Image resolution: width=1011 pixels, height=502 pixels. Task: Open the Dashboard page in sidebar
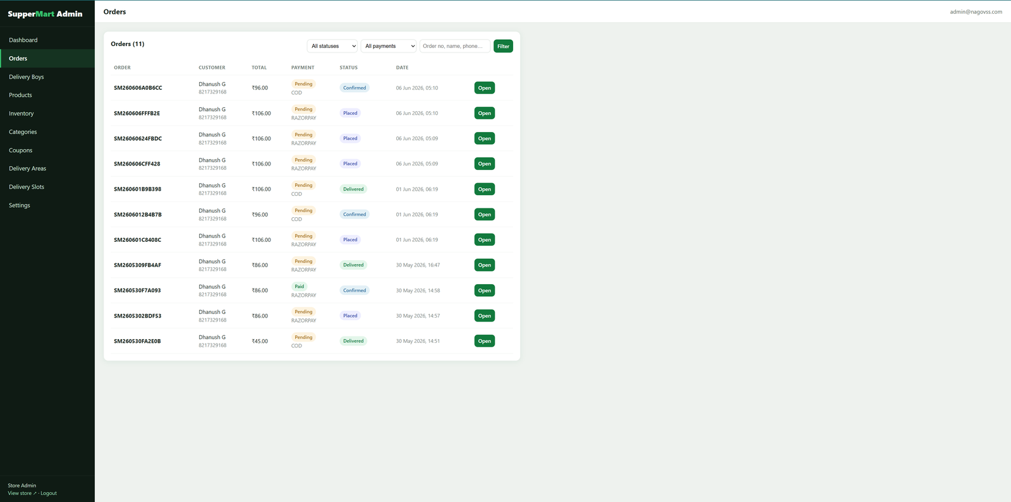(x=47, y=40)
